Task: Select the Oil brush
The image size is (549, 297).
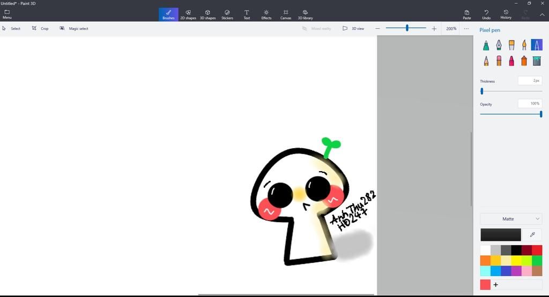Action: (x=511, y=45)
